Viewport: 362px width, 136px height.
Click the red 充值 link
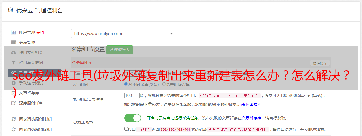[x=40, y=32]
